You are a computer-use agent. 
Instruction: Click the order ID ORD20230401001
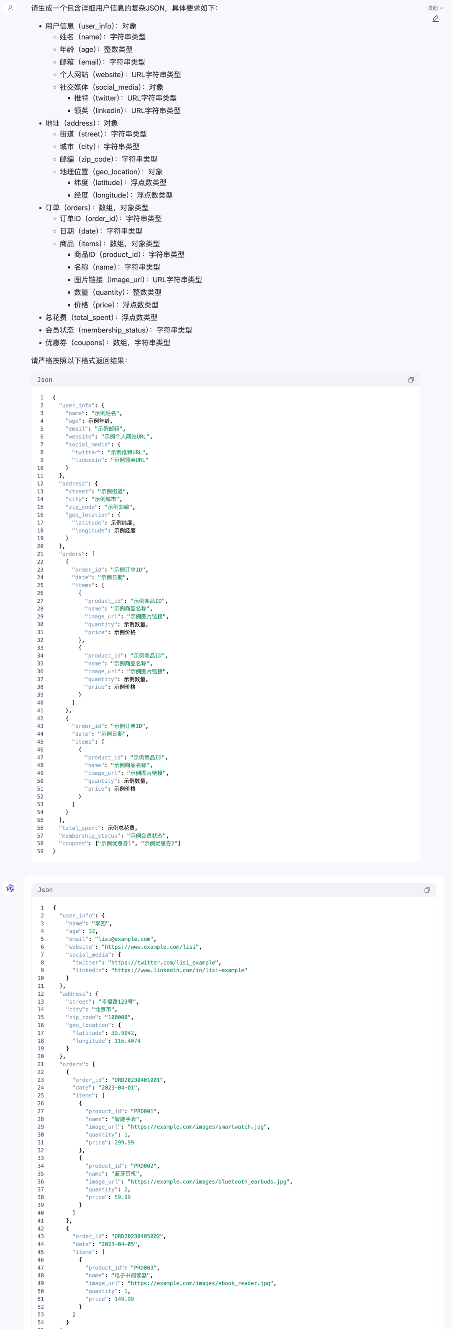coord(137,1080)
